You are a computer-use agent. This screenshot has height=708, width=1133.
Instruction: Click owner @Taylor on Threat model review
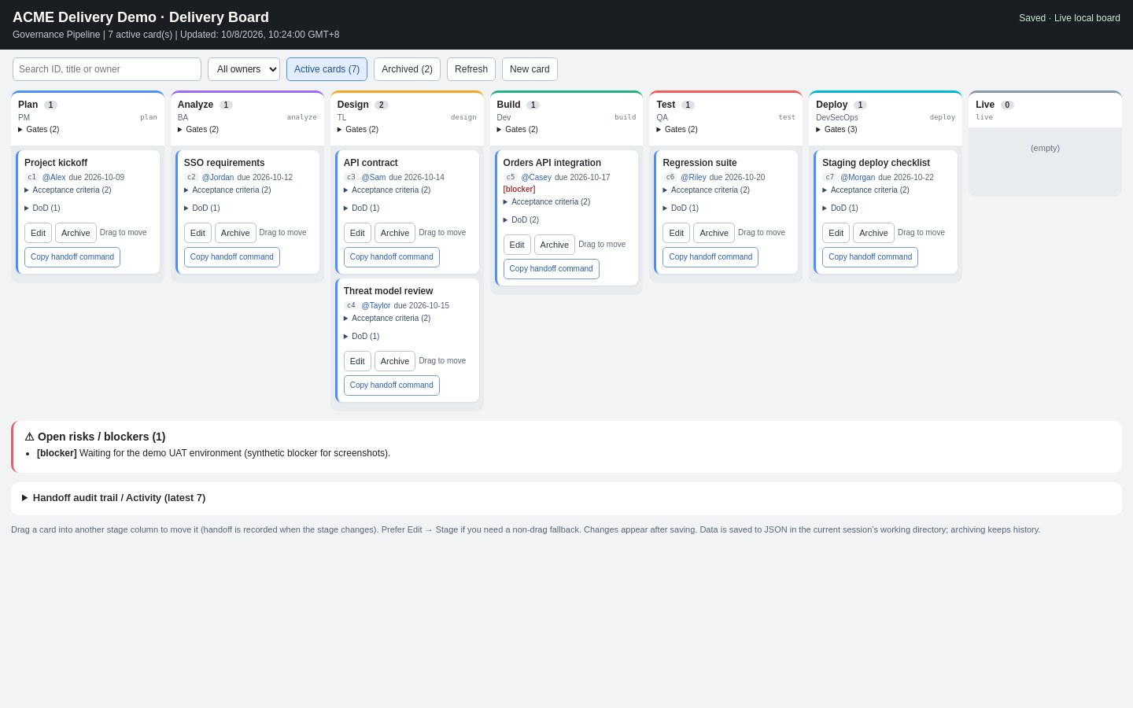[375, 306]
